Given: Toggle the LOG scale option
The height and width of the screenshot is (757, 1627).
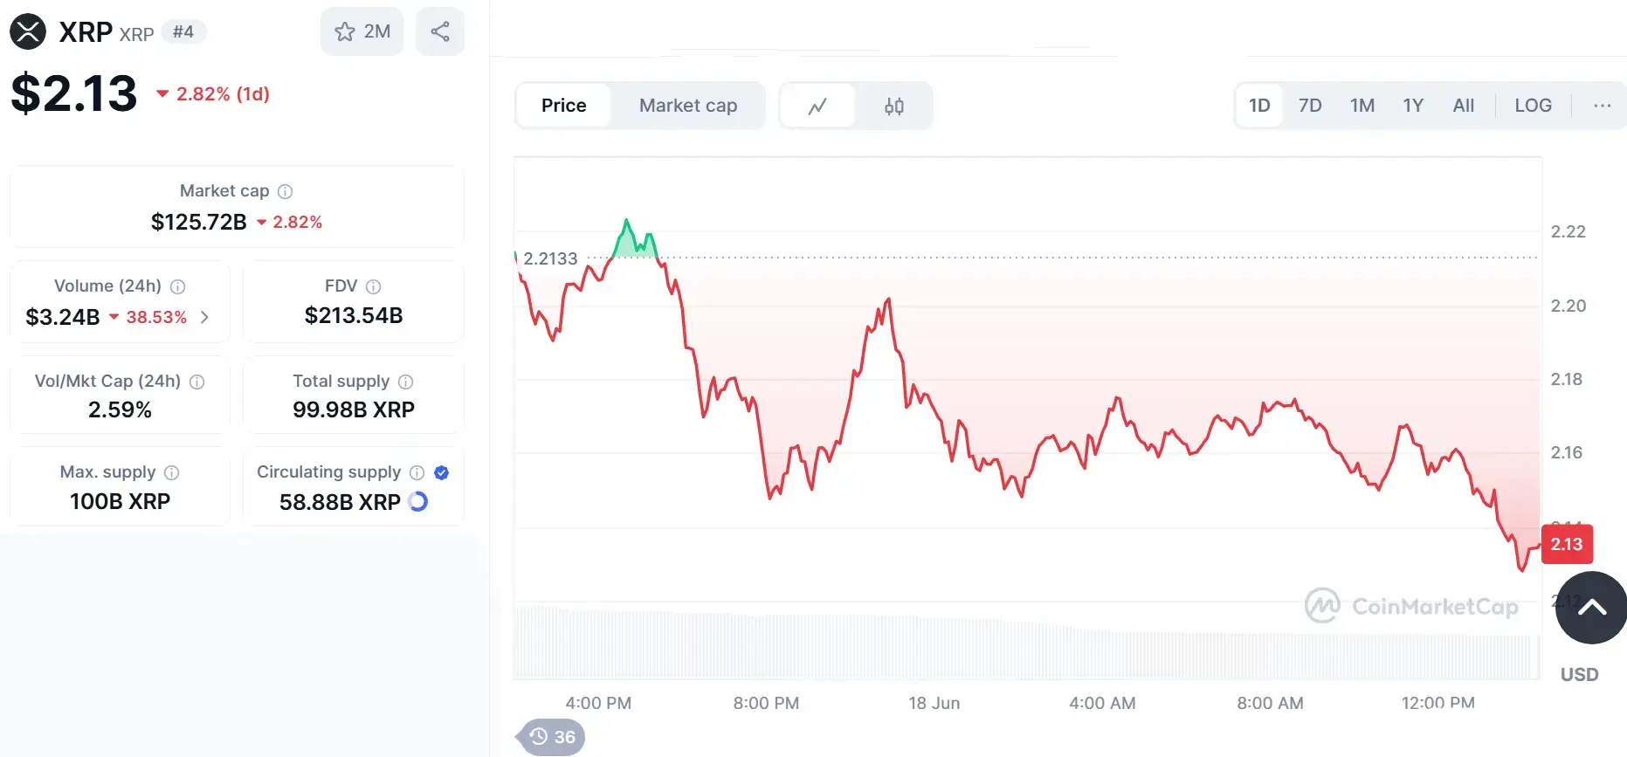Looking at the screenshot, I should [x=1533, y=106].
